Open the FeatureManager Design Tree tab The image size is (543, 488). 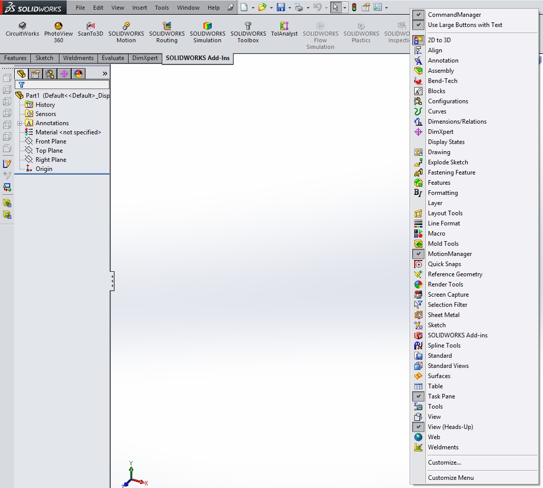tap(21, 73)
